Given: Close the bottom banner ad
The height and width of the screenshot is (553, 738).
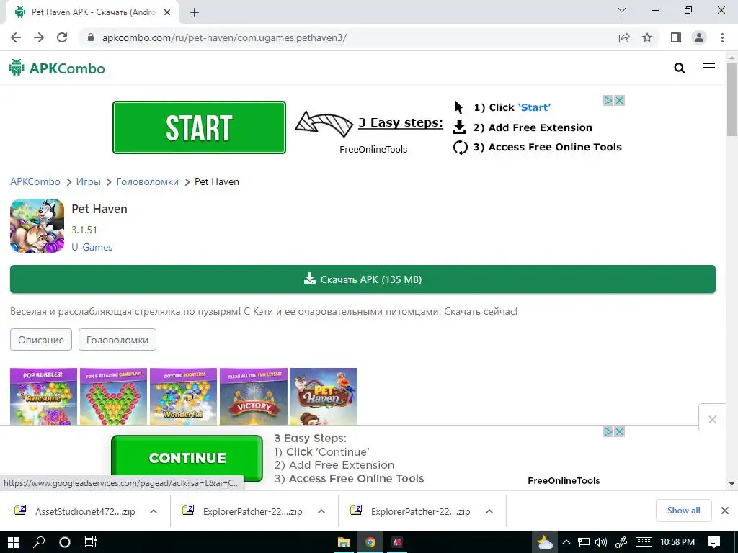Looking at the screenshot, I should point(619,431).
